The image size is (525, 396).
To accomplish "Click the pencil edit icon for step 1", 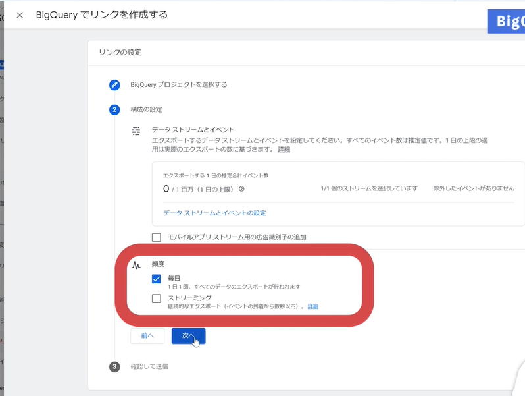I will [114, 85].
